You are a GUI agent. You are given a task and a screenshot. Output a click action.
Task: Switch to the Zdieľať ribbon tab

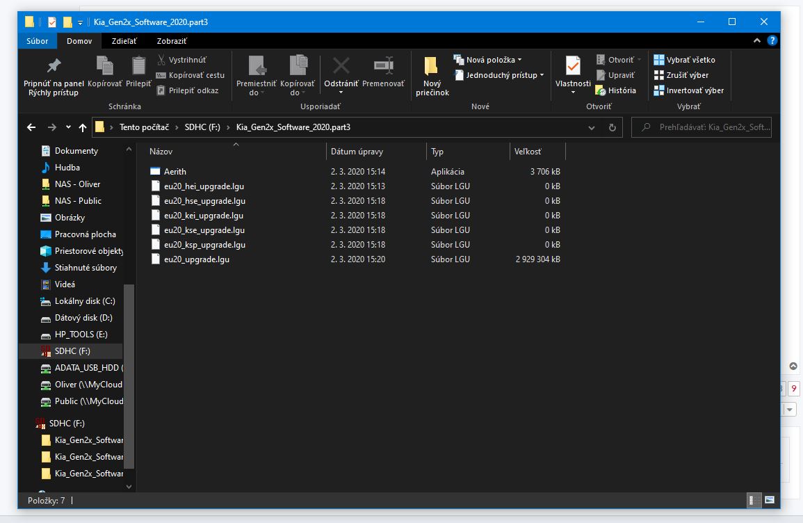124,41
